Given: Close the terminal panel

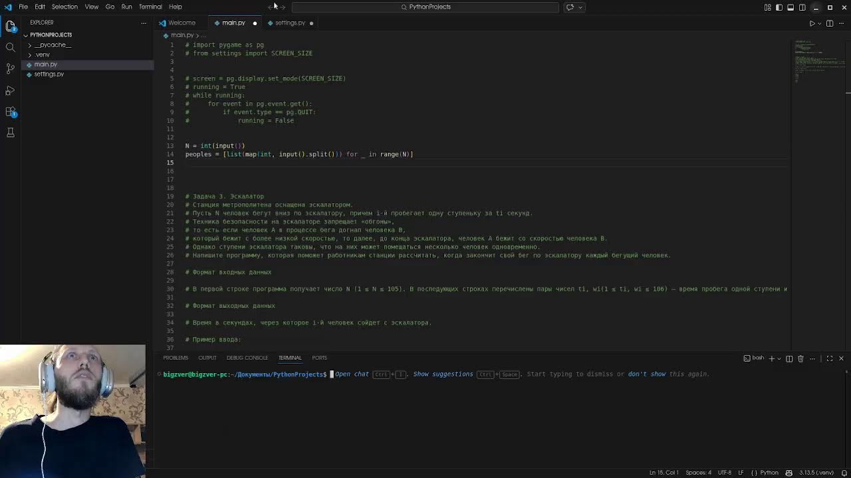Looking at the screenshot, I should click(x=841, y=358).
